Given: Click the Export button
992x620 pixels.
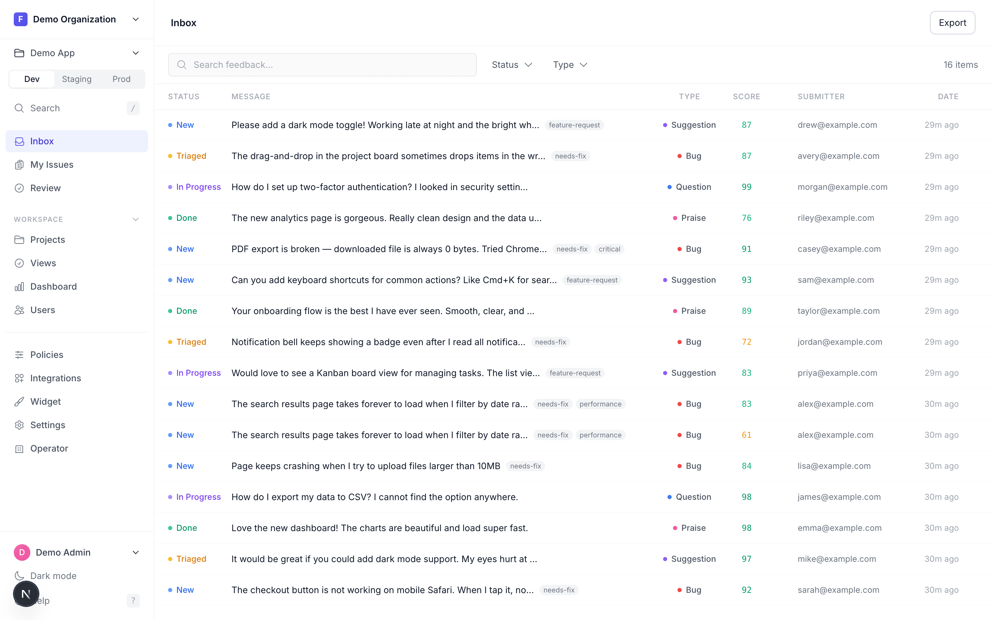Looking at the screenshot, I should [x=952, y=22].
